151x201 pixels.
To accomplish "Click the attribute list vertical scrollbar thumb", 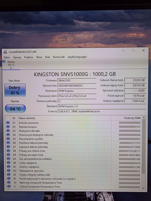I will (x=144, y=146).
